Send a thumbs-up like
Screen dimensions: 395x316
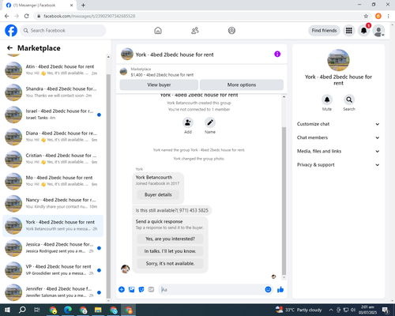(280, 290)
